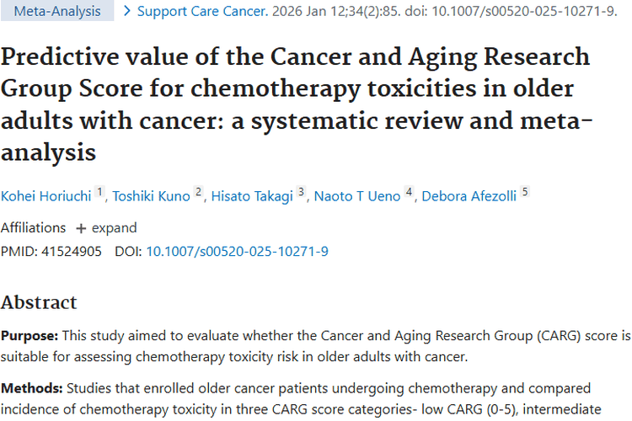Click Debora Afezolli author name

tap(469, 196)
